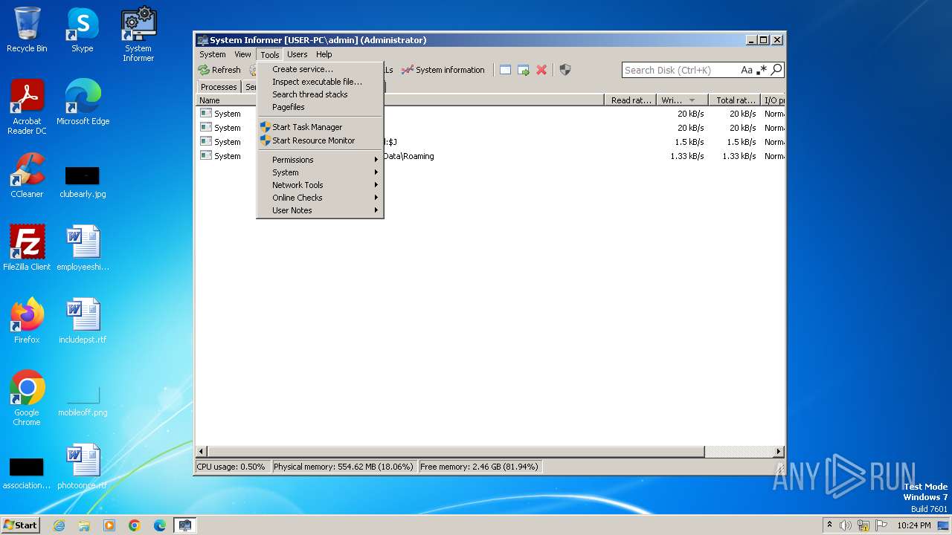Open Internet Explorer from taskbar
The image size is (952, 535).
click(59, 525)
